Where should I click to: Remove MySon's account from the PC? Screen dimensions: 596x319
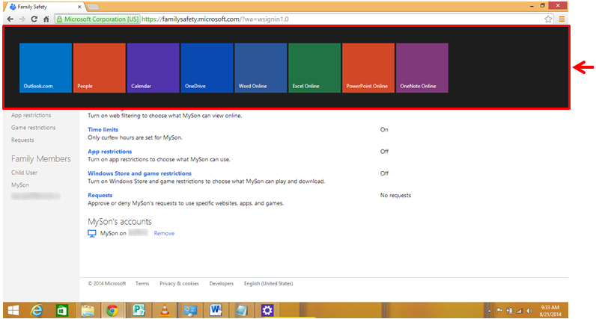(x=164, y=233)
